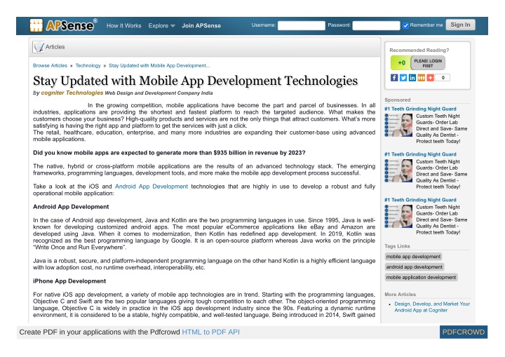The image size is (505, 357).
Task: Share article on Facebook icon
Action: [x=394, y=78]
